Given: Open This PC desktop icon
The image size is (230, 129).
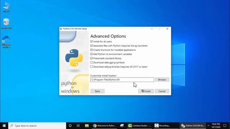Looking at the screenshot, I should point(6,7).
